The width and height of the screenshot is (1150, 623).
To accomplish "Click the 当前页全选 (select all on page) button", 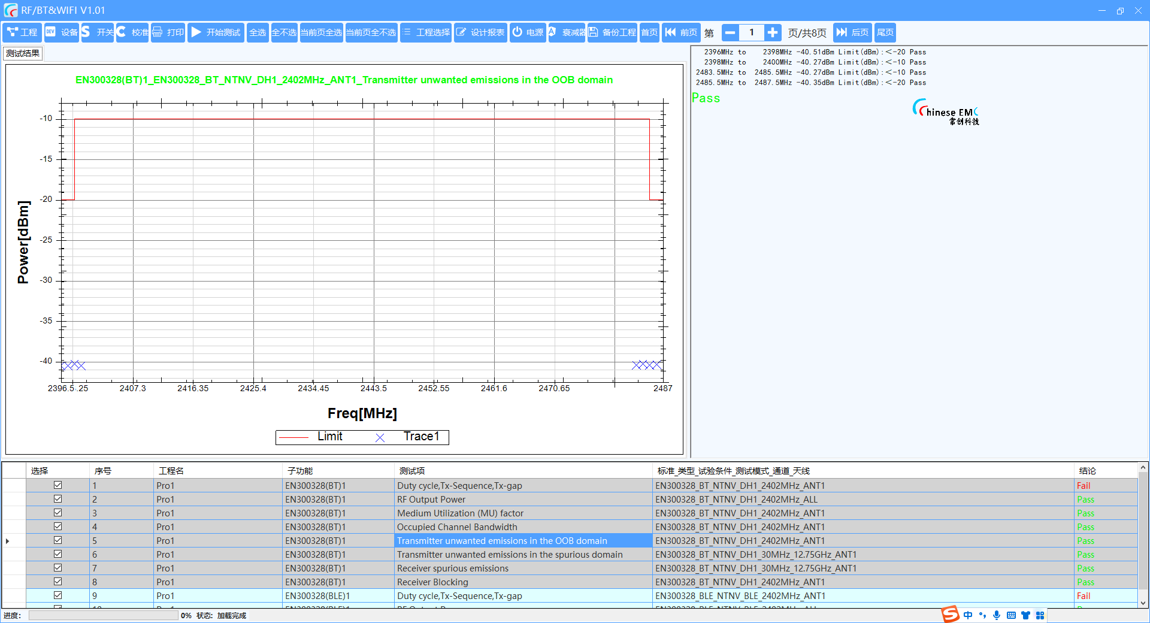I will (321, 32).
